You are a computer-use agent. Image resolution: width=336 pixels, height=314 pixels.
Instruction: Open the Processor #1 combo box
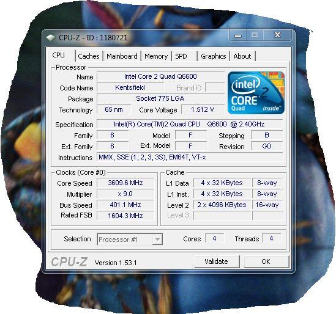coord(130,239)
